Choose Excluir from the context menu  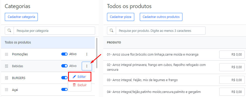coord(79,85)
